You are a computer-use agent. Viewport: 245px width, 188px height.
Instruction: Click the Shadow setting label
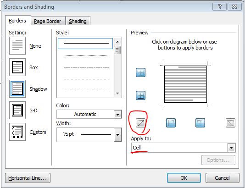point(38,89)
